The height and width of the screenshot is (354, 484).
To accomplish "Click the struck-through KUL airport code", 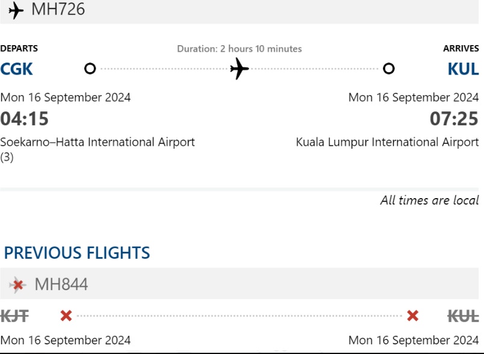I will 463,315.
